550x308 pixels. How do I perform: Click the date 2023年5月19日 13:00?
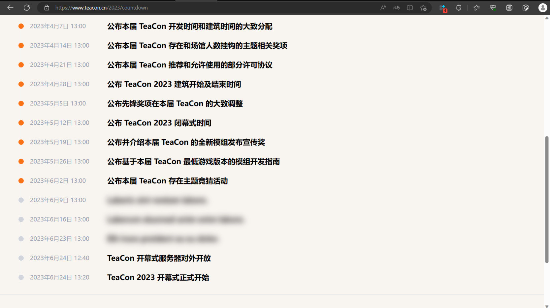(60, 142)
